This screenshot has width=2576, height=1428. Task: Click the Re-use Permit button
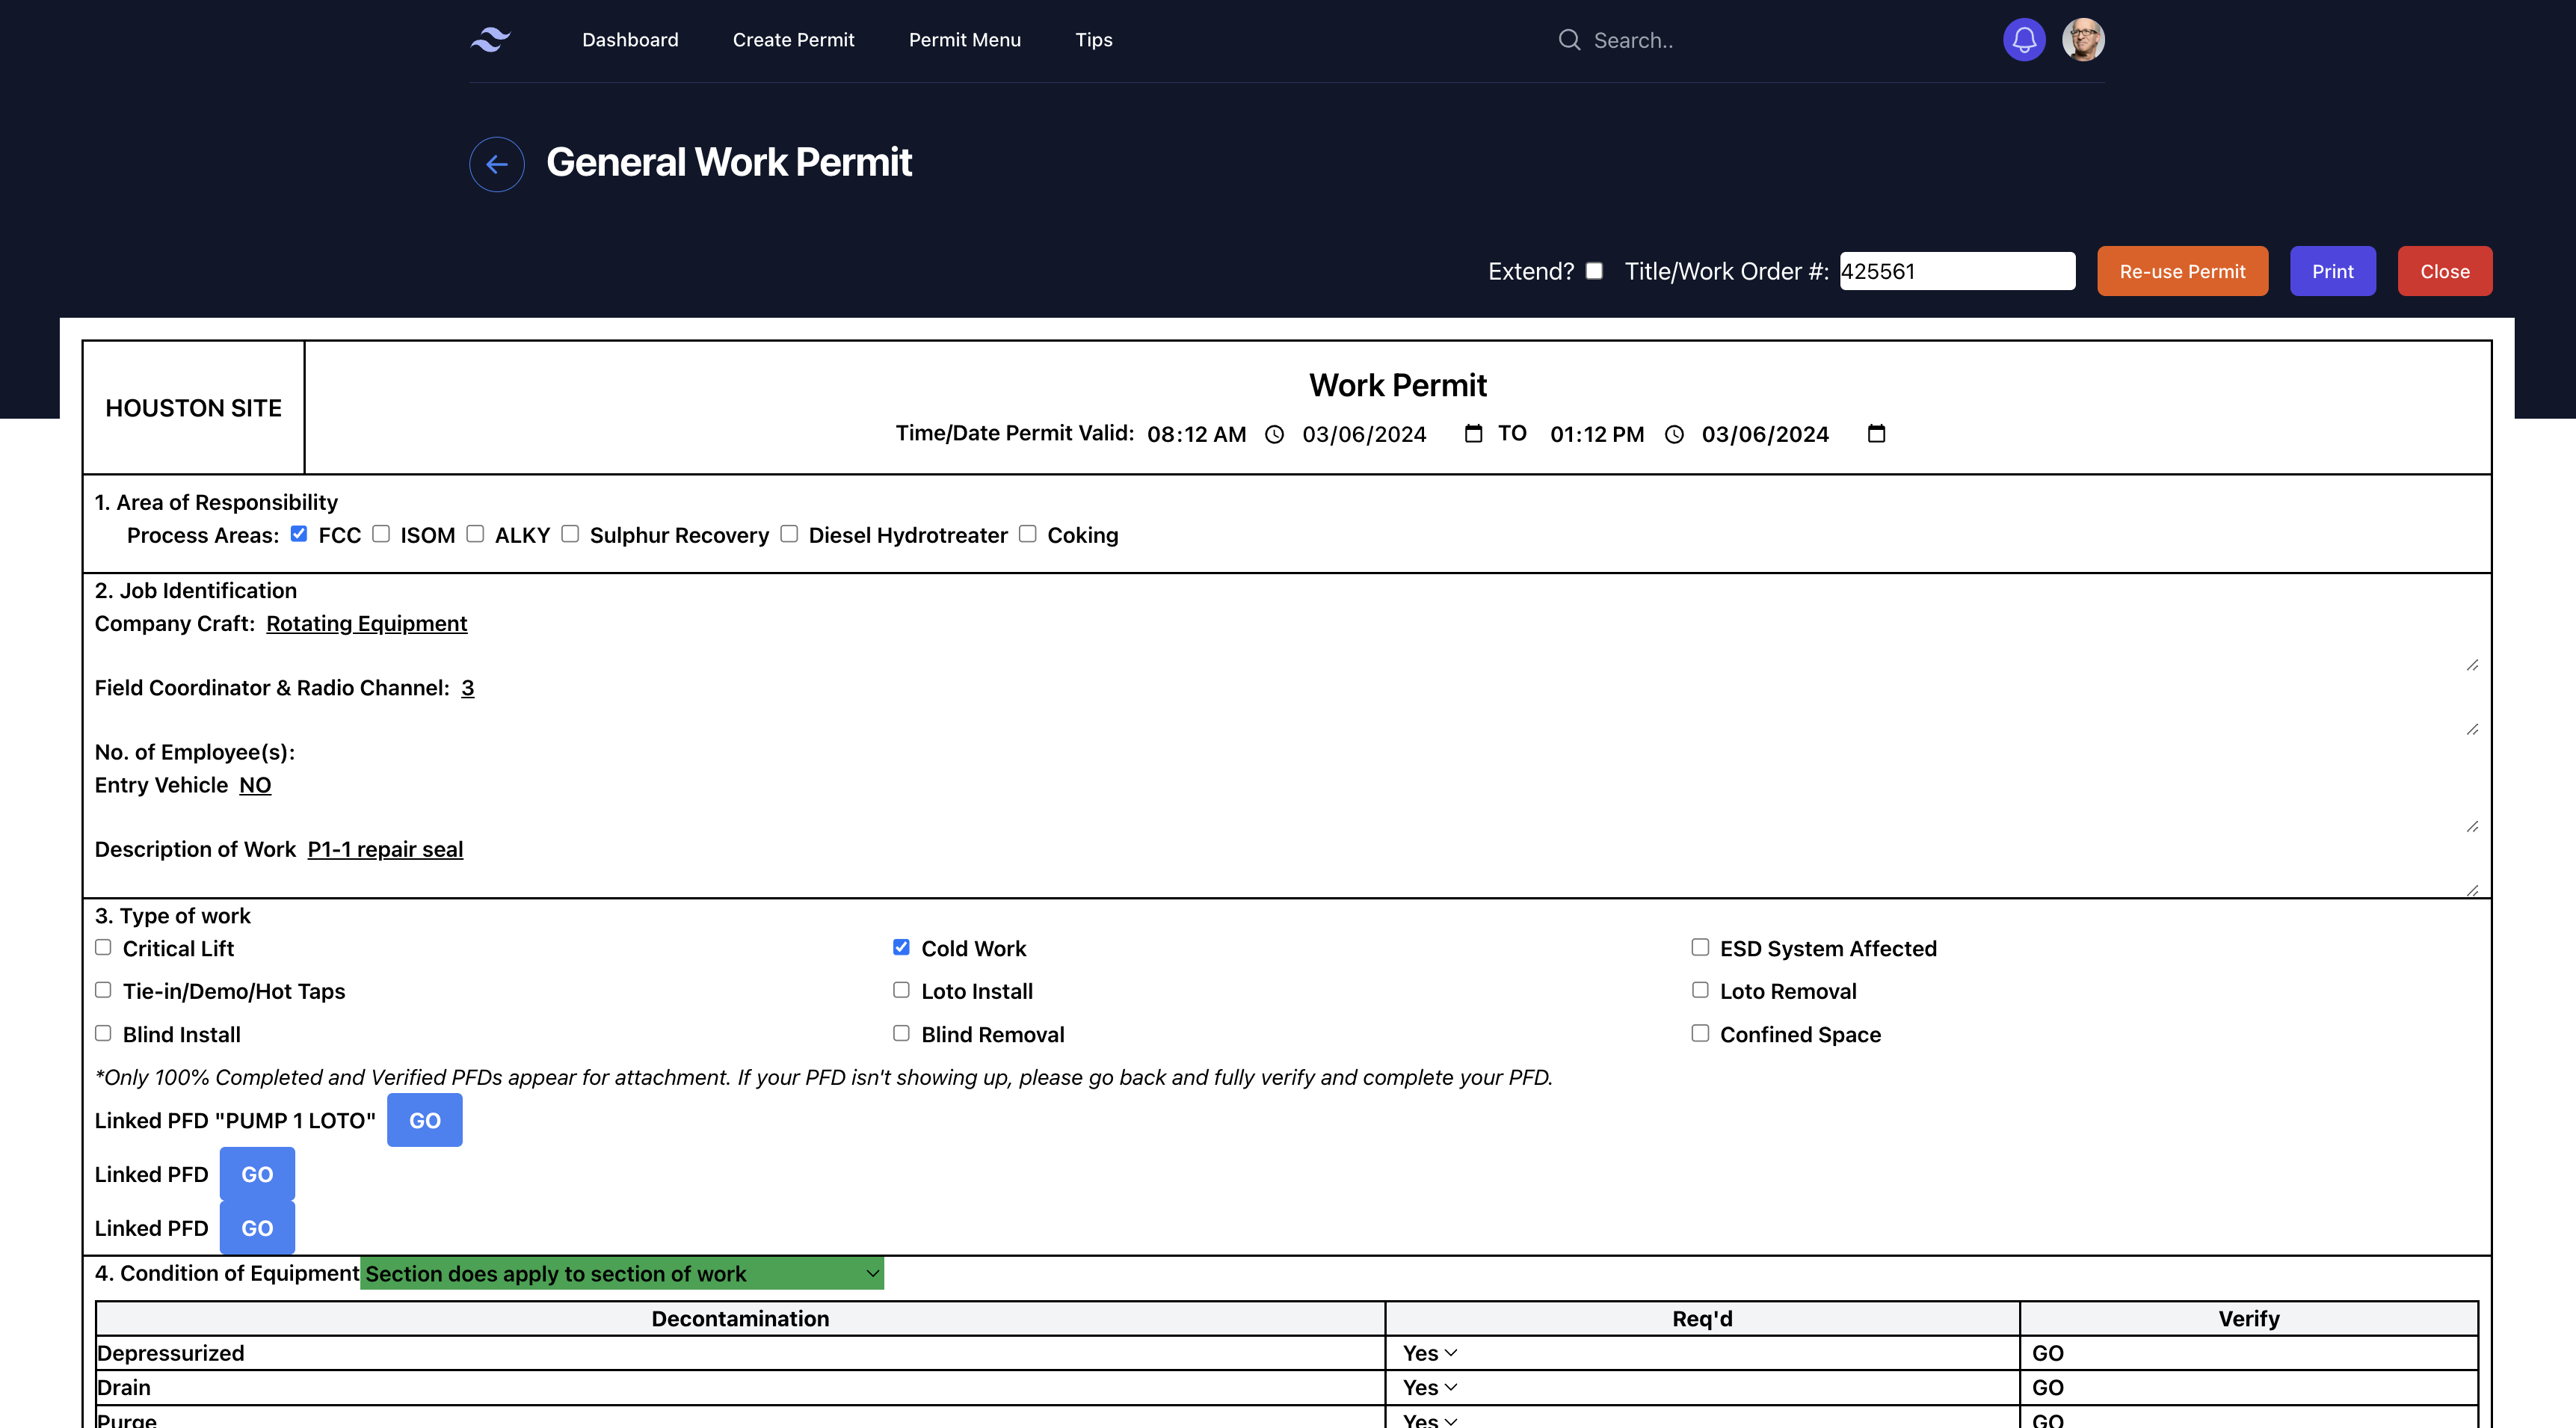(2182, 271)
